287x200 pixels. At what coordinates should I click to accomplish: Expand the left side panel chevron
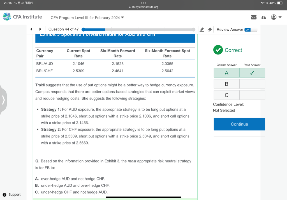click(x=3, y=99)
